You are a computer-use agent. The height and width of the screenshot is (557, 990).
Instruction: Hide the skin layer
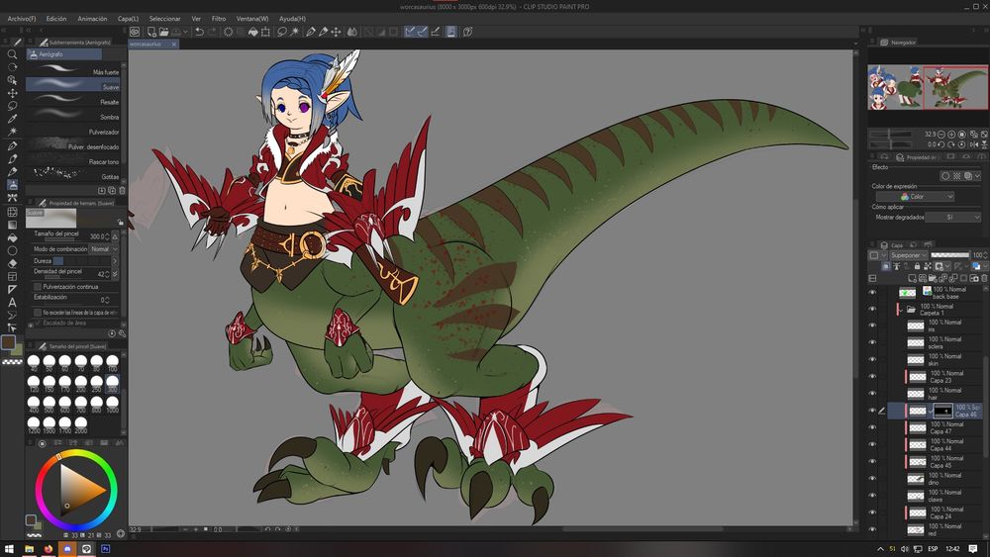coord(872,359)
